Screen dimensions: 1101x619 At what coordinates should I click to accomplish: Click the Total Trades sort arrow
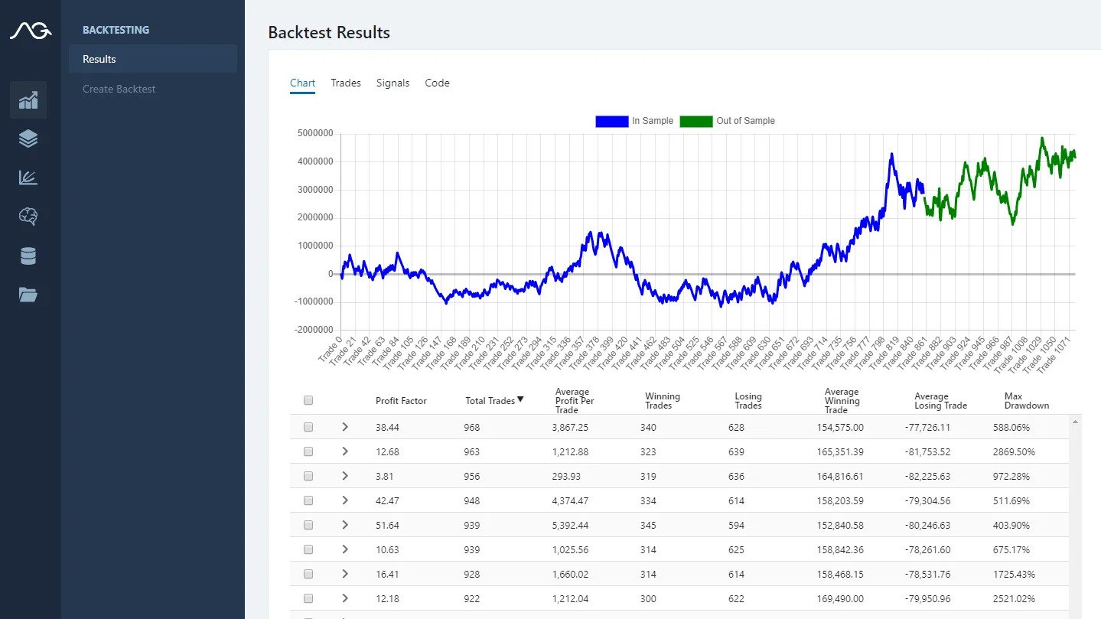(520, 399)
